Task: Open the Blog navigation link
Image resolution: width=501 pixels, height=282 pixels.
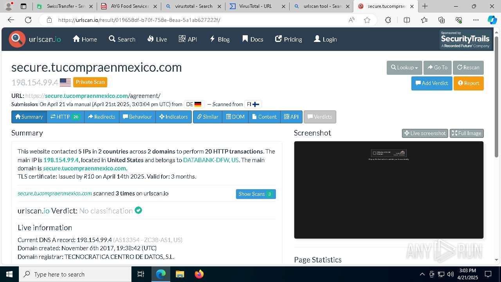Action: click(220, 39)
